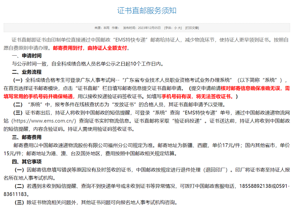Click the page title 证书直邮服务须知
Viewport: 294px width, 212px height.
(147, 11)
